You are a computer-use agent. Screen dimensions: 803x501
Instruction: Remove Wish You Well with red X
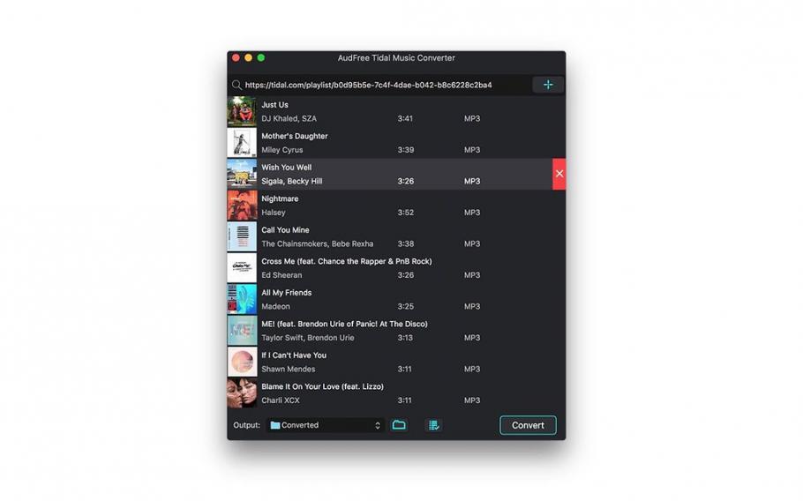[x=559, y=174]
